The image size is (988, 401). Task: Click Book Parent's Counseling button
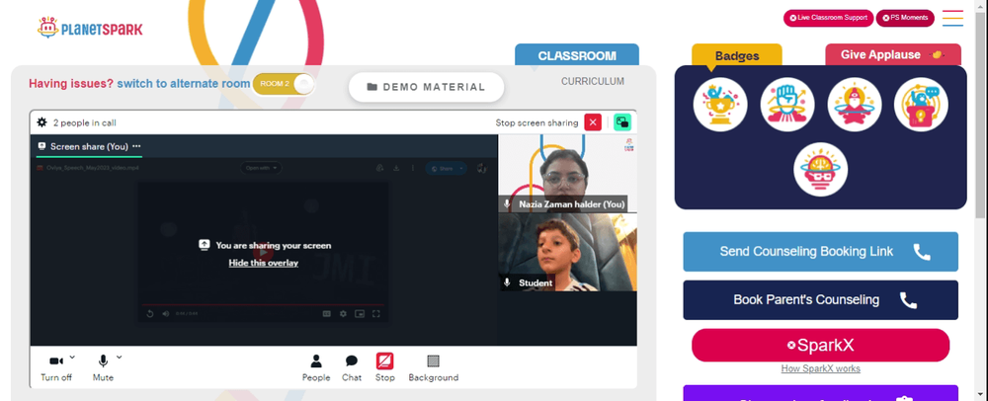[820, 300]
